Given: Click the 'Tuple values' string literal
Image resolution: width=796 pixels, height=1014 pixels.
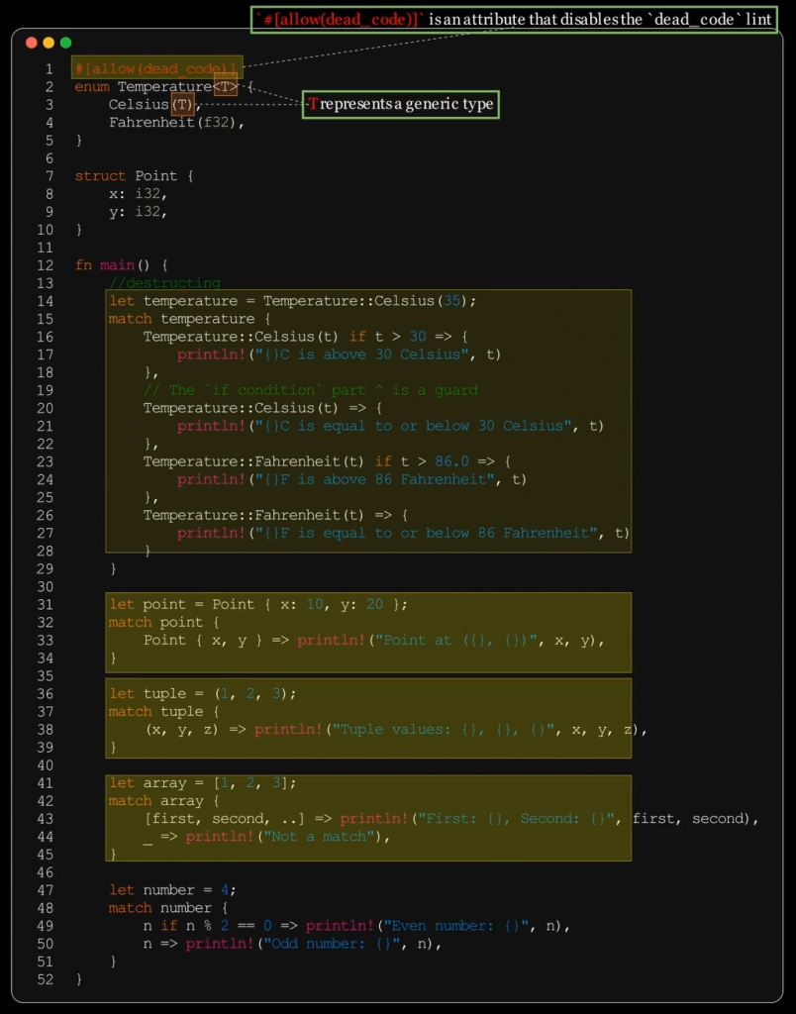Looking at the screenshot, I should [444, 729].
